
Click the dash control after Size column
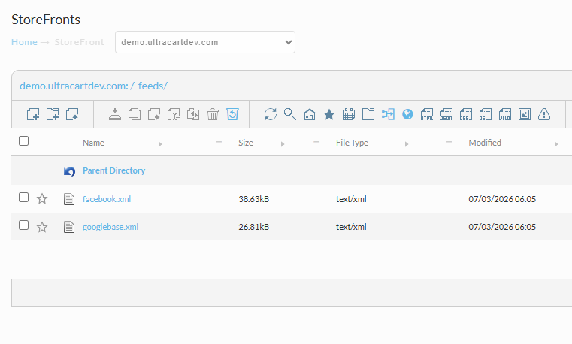(316, 142)
